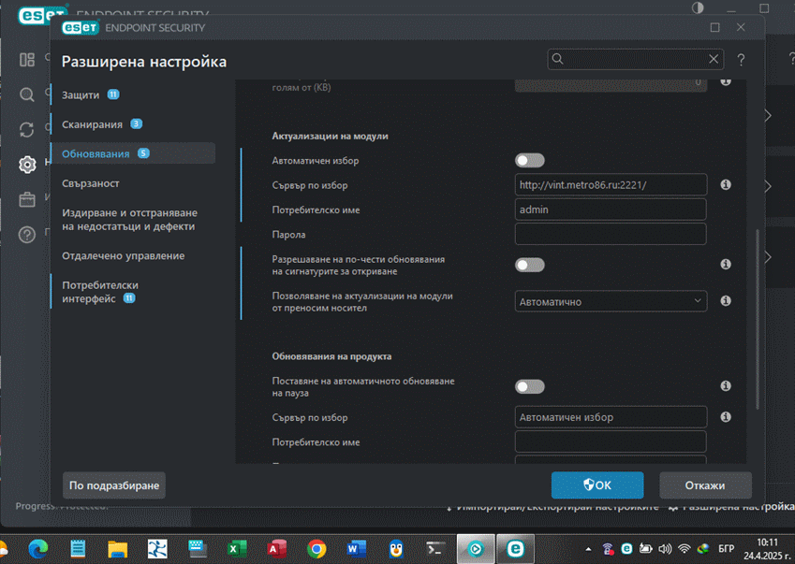The image size is (795, 564).
Task: Open the Потребителски интерфейс section
Action: click(100, 292)
